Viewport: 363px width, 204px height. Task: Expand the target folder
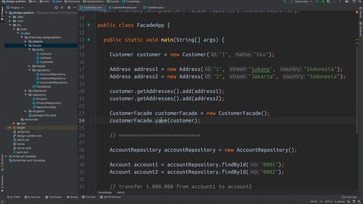(10, 127)
